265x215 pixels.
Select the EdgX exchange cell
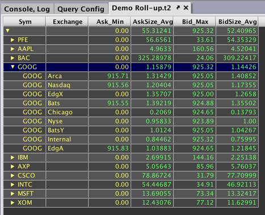point(67,94)
